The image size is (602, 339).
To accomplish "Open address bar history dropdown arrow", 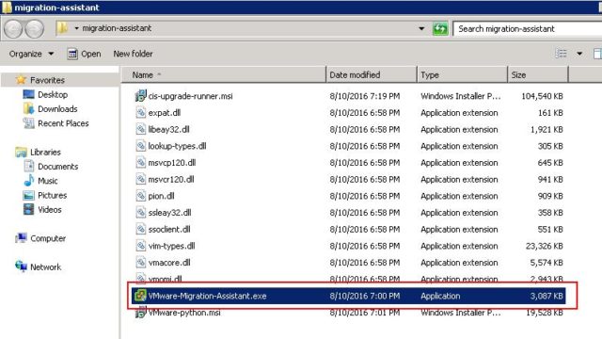I will coord(421,29).
